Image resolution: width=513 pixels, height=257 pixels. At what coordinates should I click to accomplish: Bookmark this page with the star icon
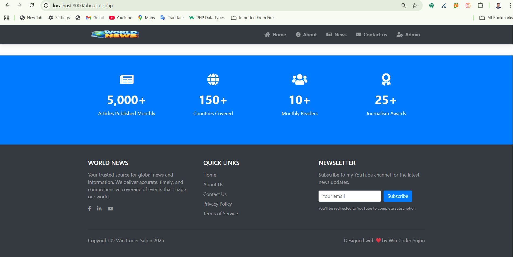(415, 6)
